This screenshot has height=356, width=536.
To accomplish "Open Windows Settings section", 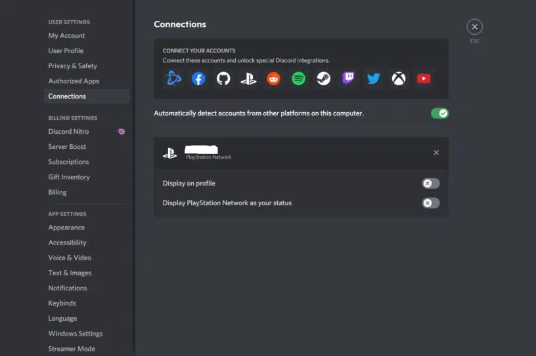I will point(87,334).
